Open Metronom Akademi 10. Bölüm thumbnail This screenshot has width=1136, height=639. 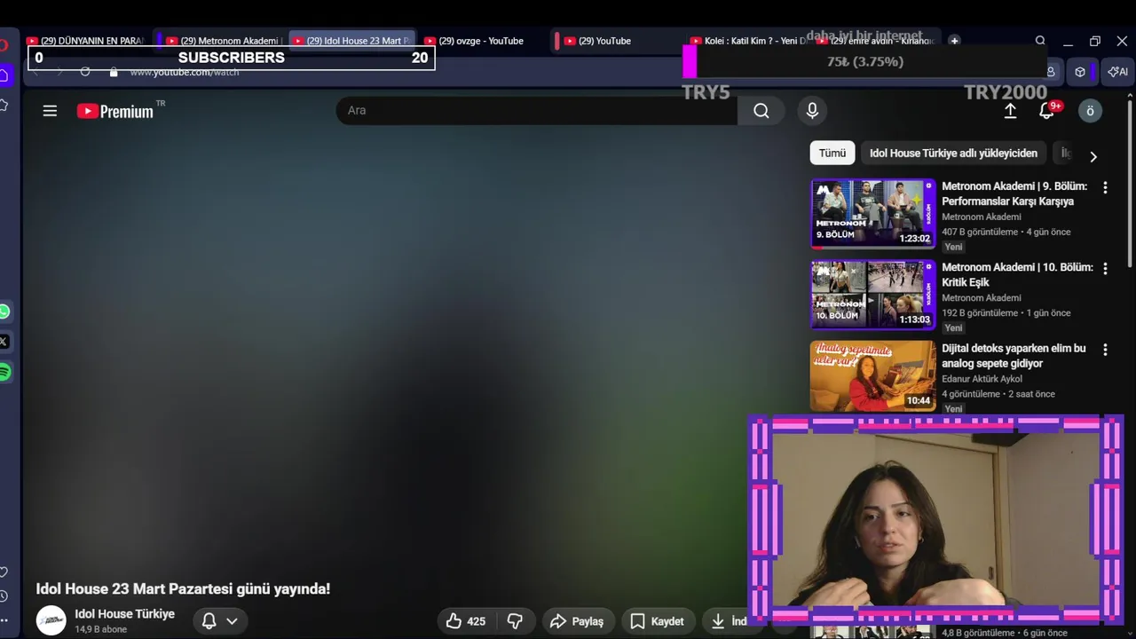pyautogui.click(x=873, y=295)
